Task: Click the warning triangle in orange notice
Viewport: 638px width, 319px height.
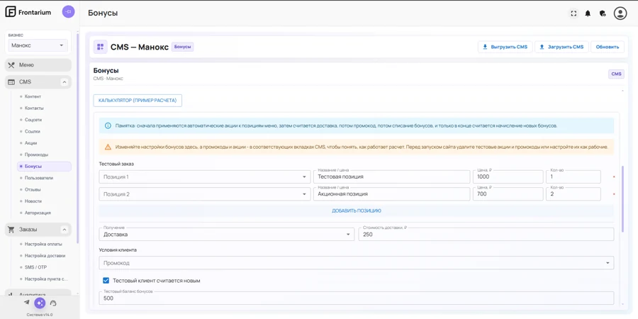Action: tap(108, 147)
